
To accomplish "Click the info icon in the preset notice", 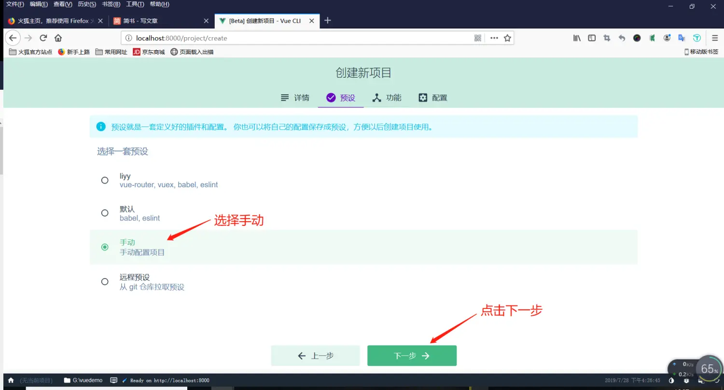I will coord(101,126).
